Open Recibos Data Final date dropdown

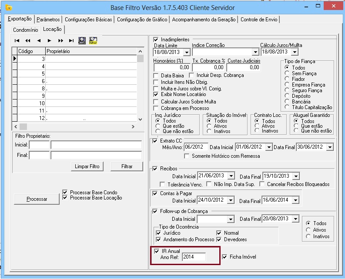(296, 176)
